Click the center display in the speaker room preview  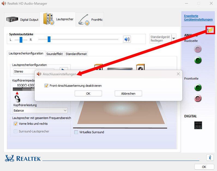coord(120,69)
